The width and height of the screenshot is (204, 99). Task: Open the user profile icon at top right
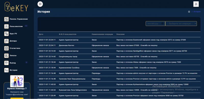(196, 4)
